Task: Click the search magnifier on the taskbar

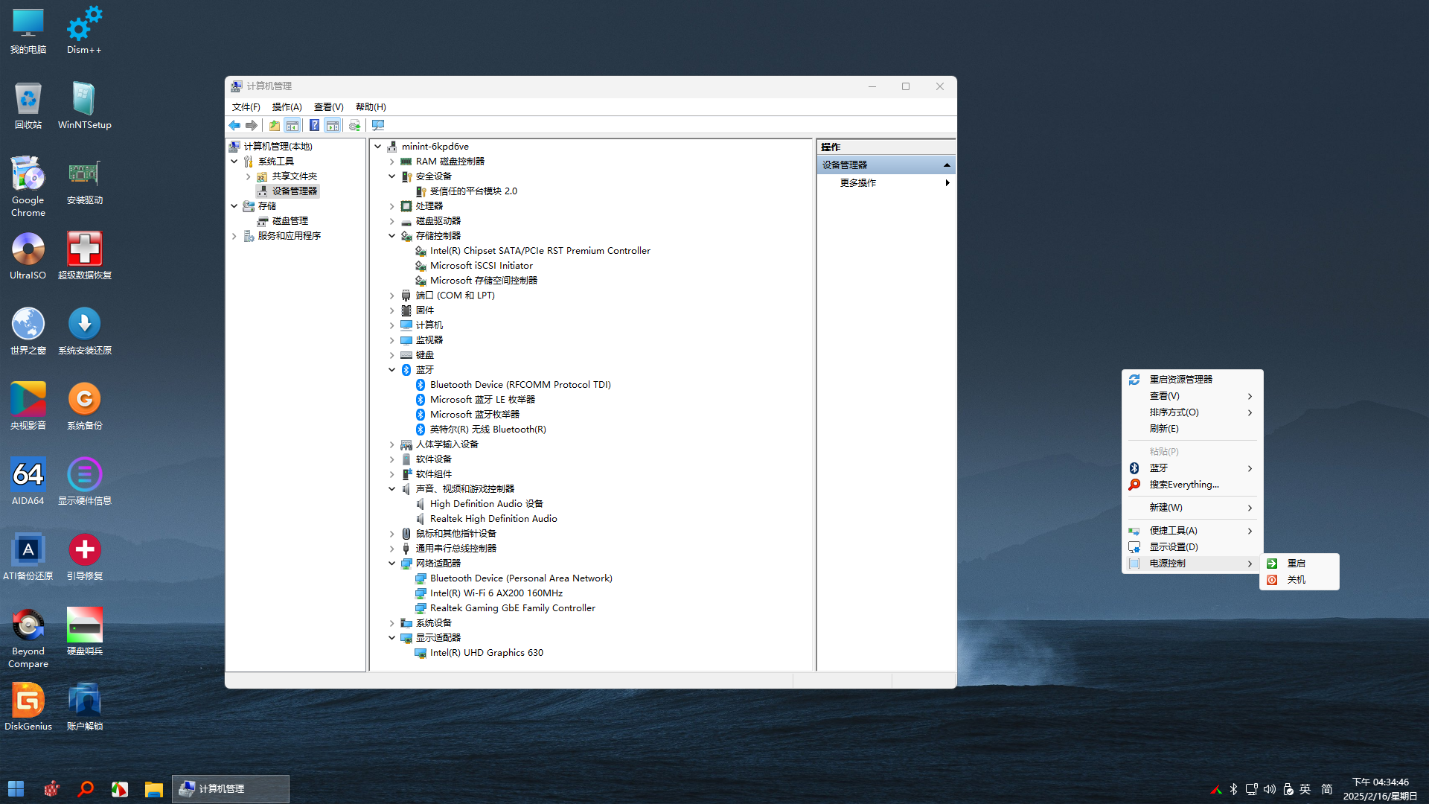Action: 86,789
